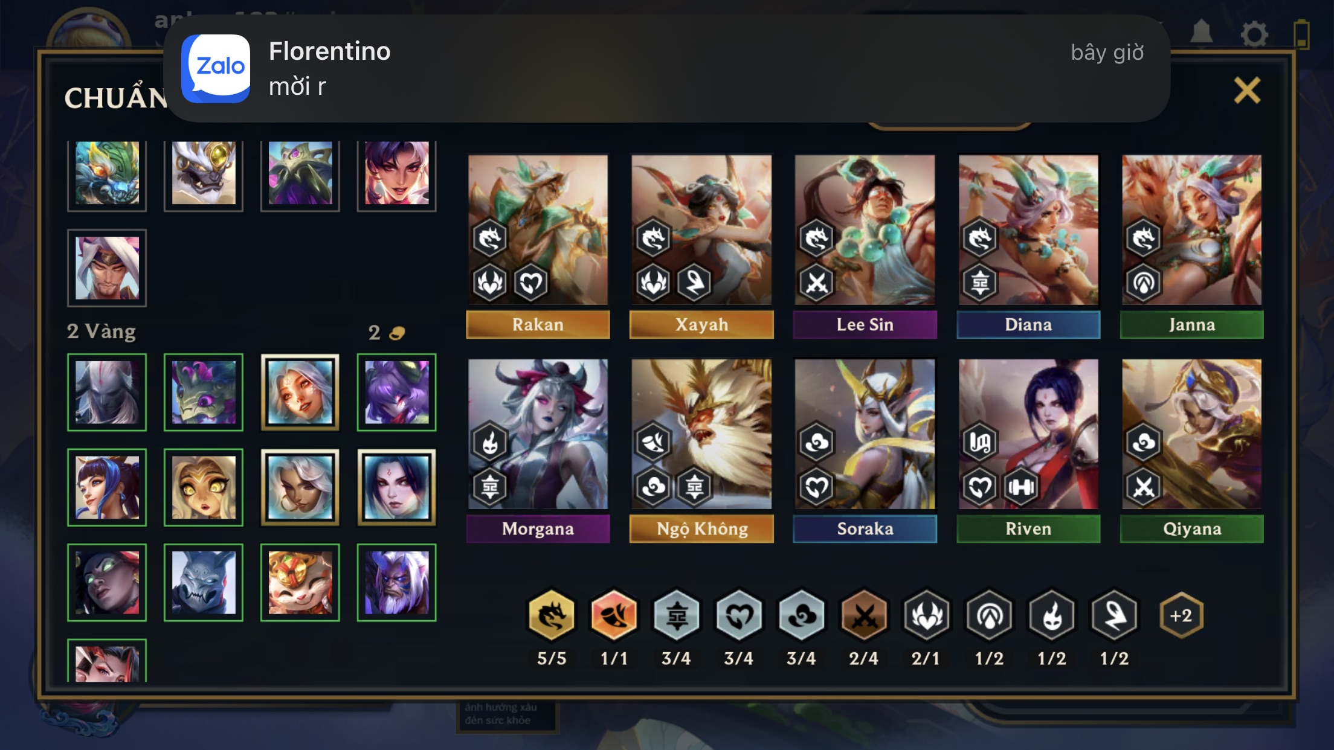Tap the dragon trait badge on Janna's card

click(x=1143, y=237)
